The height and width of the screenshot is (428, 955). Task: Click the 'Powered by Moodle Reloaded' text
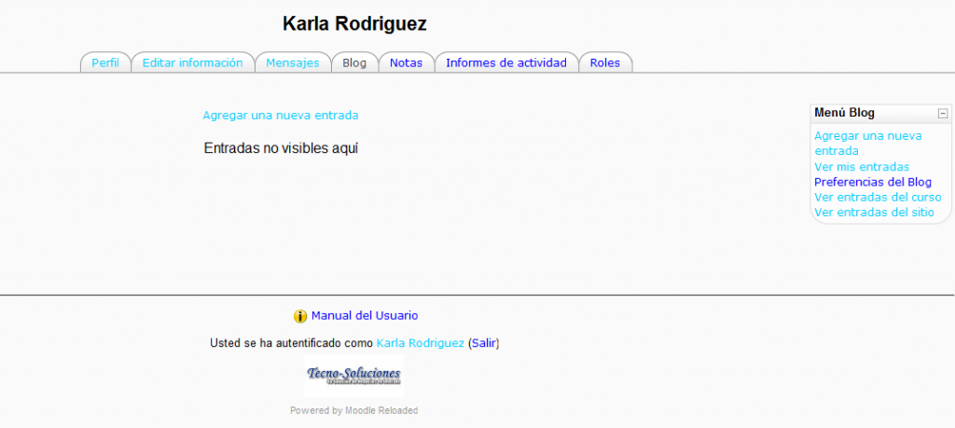click(x=353, y=410)
